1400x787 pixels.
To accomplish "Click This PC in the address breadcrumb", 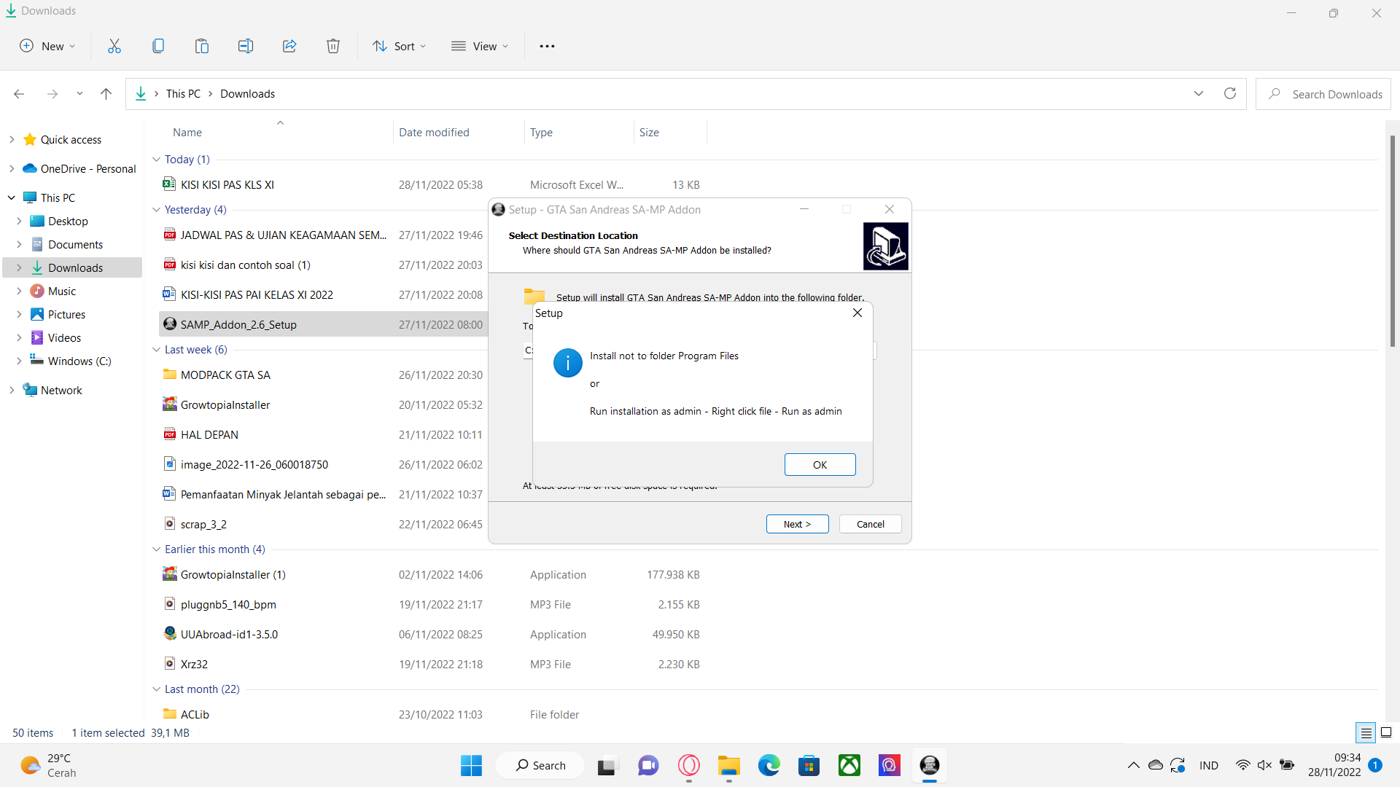I will coord(183,94).
